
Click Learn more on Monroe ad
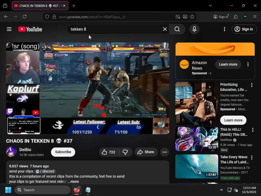pos(233,120)
